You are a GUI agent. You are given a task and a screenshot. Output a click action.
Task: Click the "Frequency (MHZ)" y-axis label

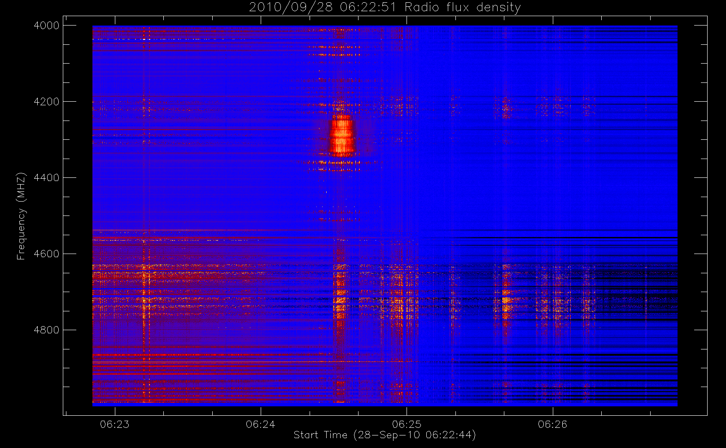21,216
